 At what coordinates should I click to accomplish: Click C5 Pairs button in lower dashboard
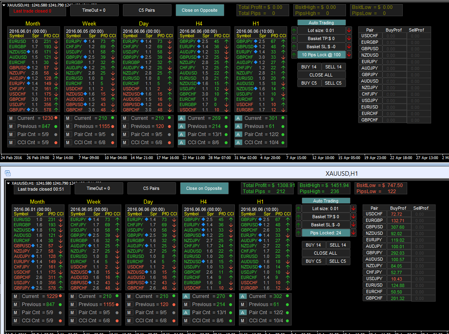coord(151,189)
